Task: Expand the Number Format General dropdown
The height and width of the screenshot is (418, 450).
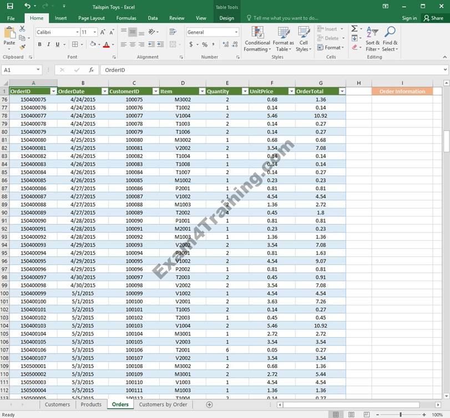Action: 236,32
